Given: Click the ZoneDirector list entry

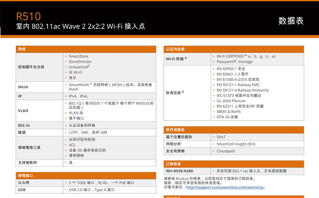Looking at the screenshot, I should pyautogui.click(x=80, y=62).
